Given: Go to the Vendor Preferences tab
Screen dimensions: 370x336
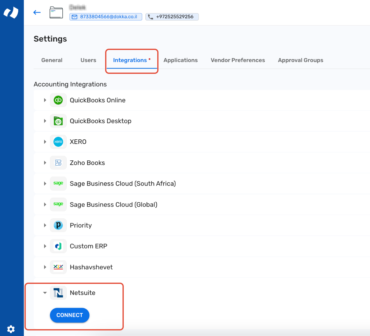Looking at the screenshot, I should [x=238, y=60].
